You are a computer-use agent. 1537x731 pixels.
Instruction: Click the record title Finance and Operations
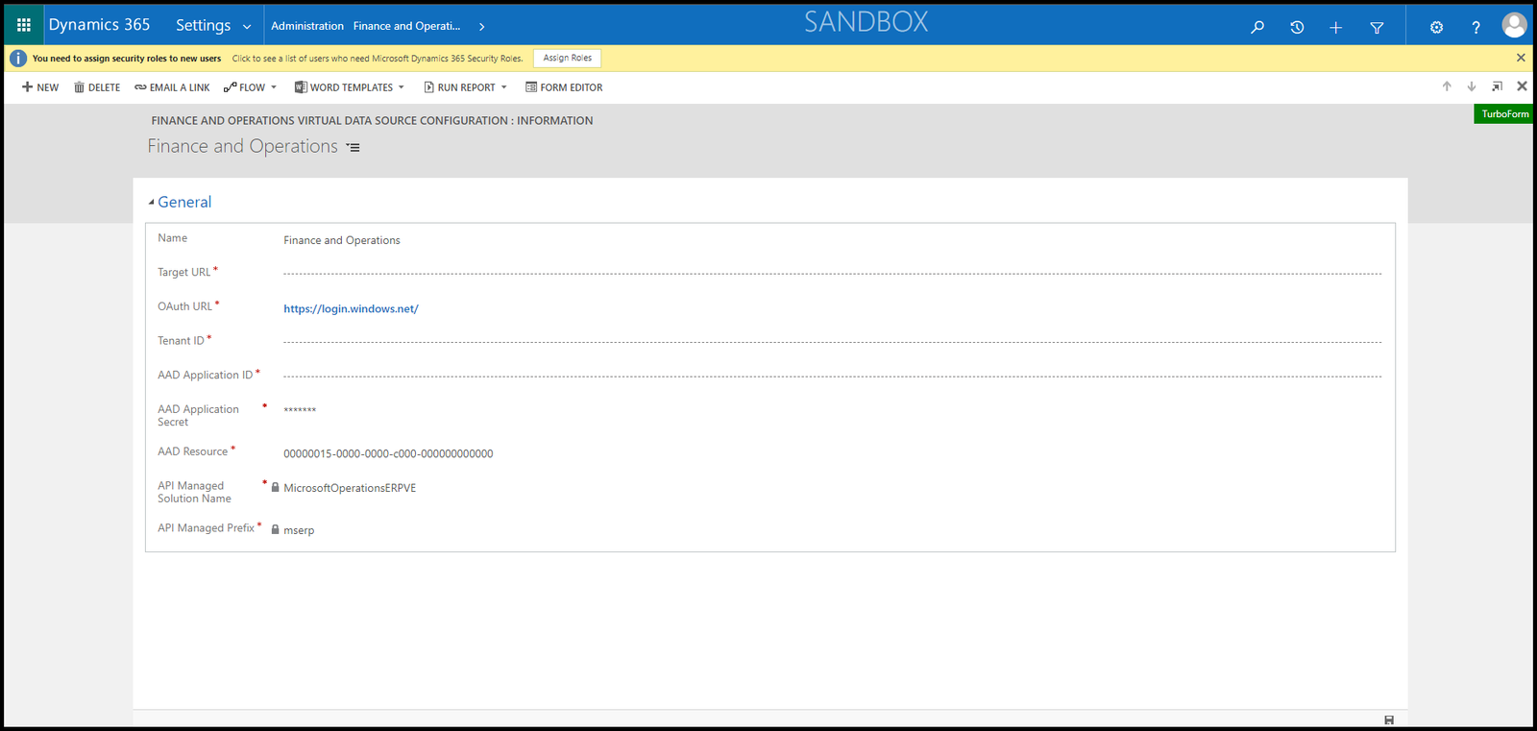(242, 146)
